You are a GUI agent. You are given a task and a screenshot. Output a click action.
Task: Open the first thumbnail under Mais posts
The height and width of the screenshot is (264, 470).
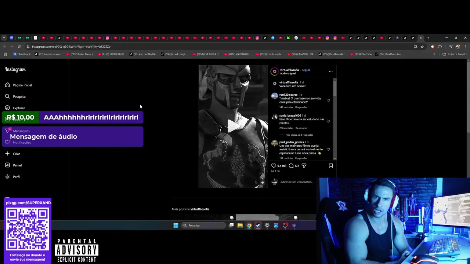(203, 217)
